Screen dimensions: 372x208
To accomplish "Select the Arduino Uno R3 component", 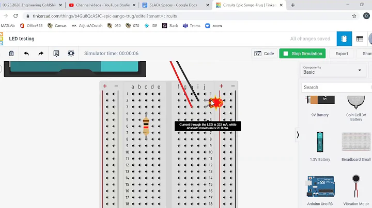I will (320, 190).
